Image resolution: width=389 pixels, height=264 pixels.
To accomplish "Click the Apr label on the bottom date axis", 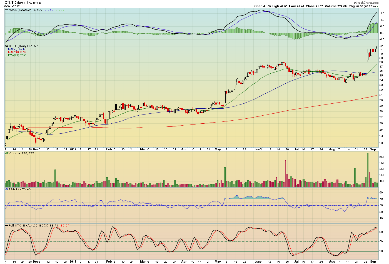I will click(x=184, y=261).
